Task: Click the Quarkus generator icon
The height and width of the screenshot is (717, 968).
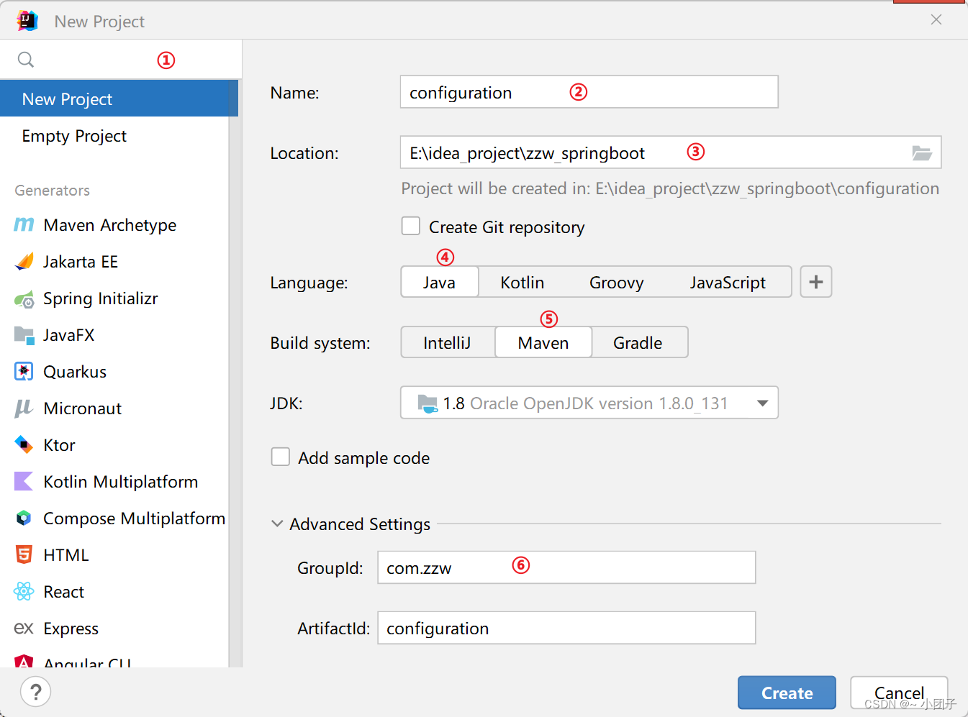Action: click(x=24, y=372)
